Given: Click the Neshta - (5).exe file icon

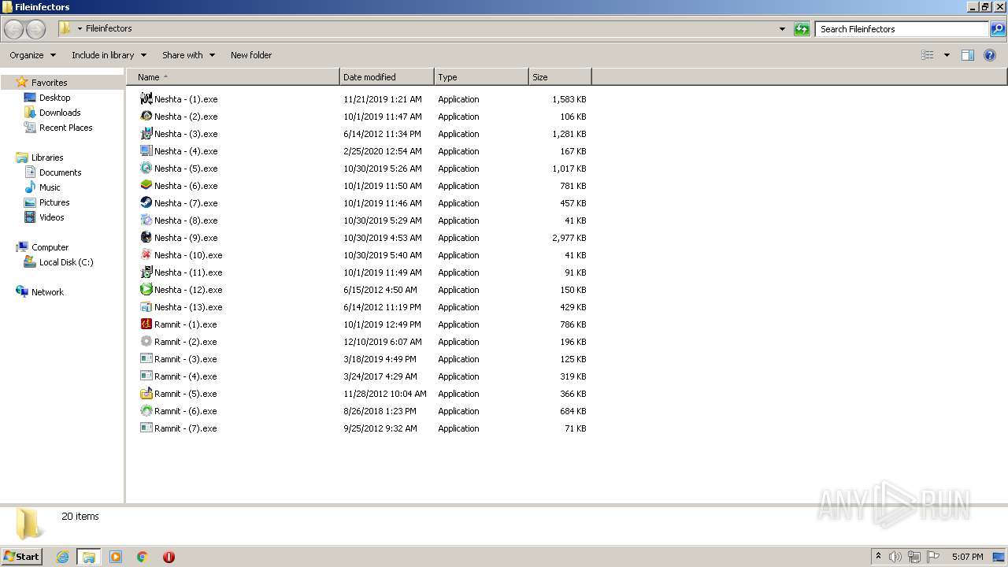Looking at the screenshot, I should pos(146,169).
